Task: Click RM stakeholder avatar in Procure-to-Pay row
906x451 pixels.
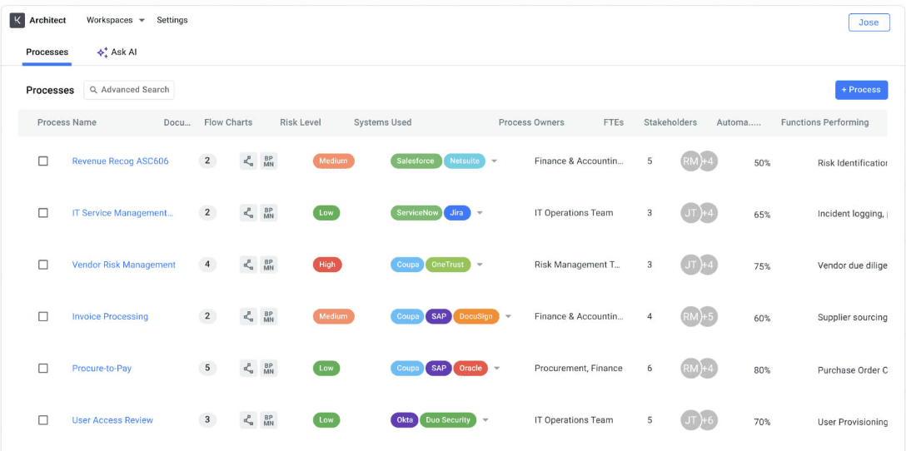Action: pos(690,369)
